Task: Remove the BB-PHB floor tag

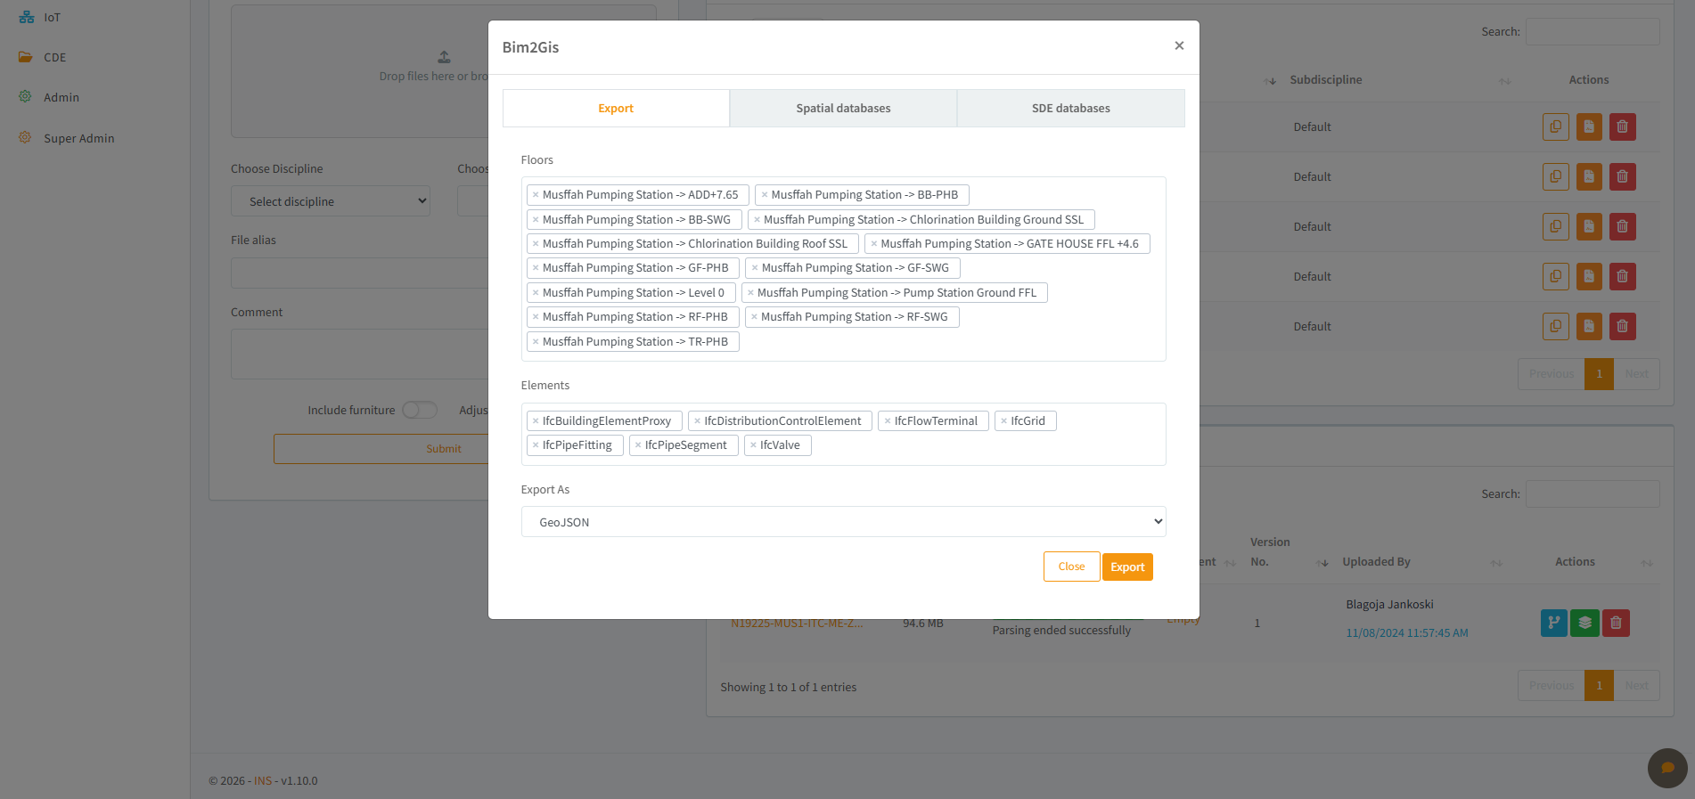Action: pos(765,195)
